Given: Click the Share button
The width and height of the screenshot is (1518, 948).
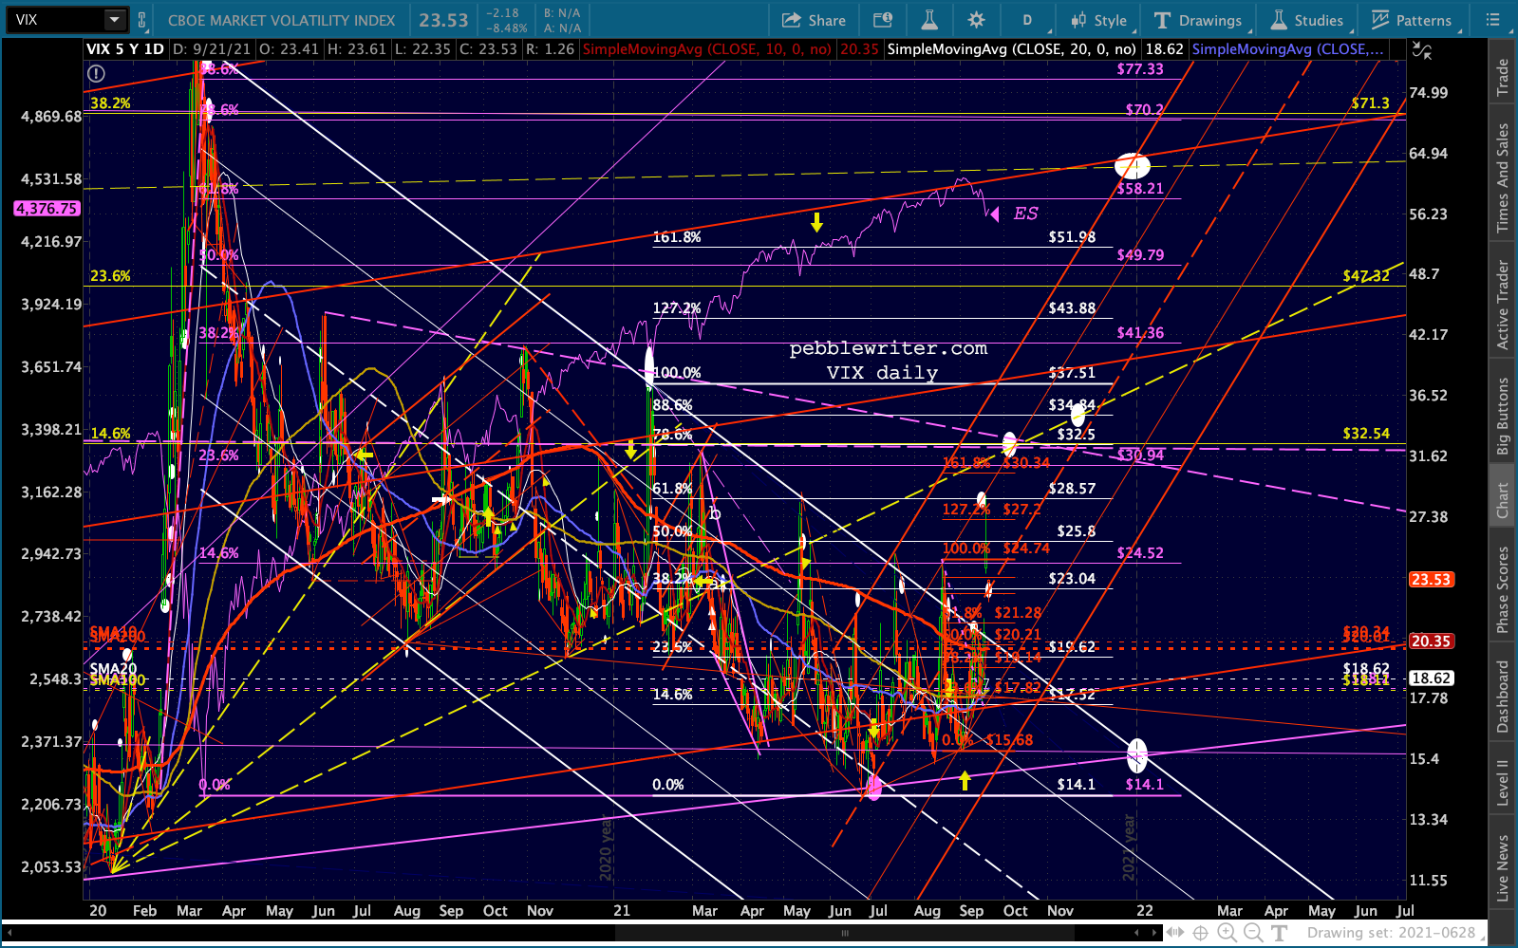Looking at the screenshot, I should pos(814,20).
